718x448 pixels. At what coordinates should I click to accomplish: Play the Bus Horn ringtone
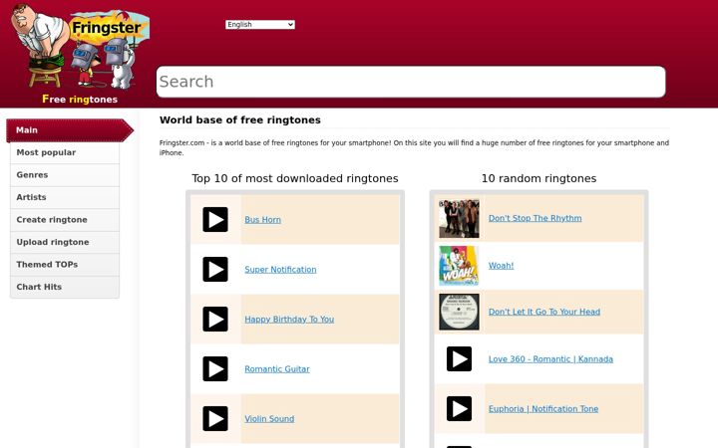[x=215, y=219]
